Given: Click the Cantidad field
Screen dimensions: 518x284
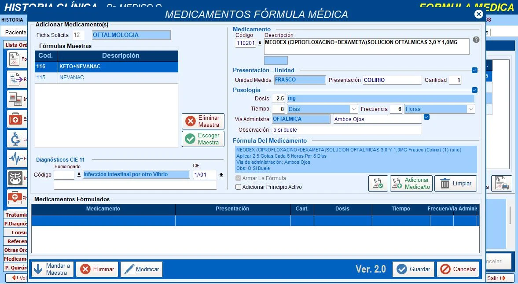Looking at the screenshot, I should pos(455,80).
